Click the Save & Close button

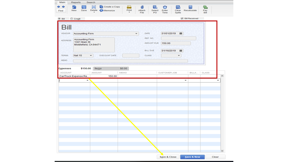click(x=168, y=157)
